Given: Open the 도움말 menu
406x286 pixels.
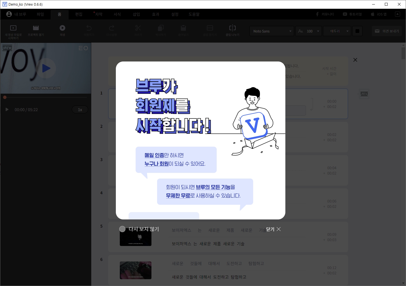Looking at the screenshot, I should (x=194, y=14).
